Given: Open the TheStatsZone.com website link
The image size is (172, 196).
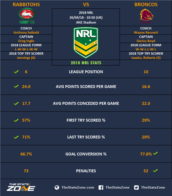Looking at the screenshot, I should coord(78,188).
